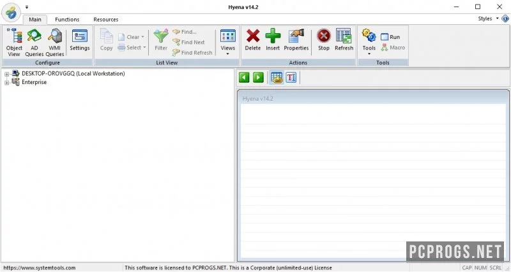Screen dimensions: 511x272
Task: Open AD Queries
Action: pyautogui.click(x=34, y=42)
